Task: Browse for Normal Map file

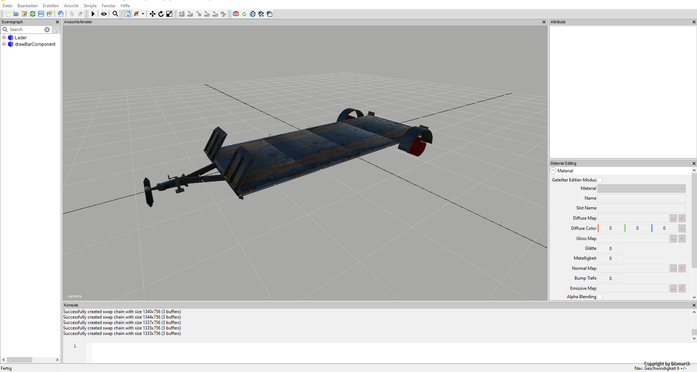Action: click(673, 268)
